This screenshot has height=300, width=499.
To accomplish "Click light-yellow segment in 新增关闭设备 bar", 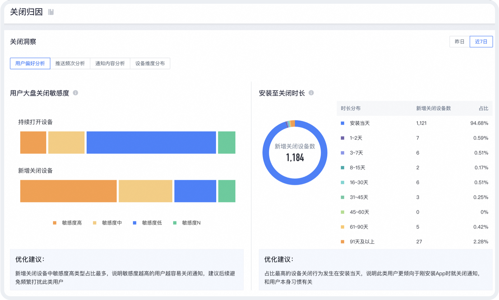I will [x=145, y=191].
